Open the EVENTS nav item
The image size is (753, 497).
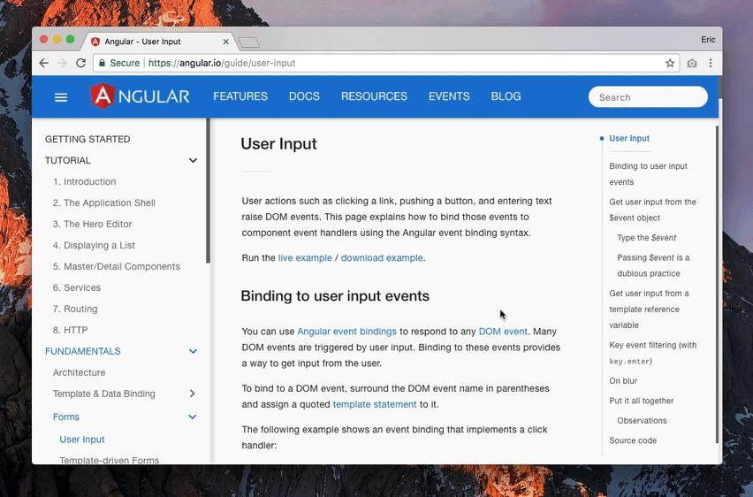[x=449, y=96]
